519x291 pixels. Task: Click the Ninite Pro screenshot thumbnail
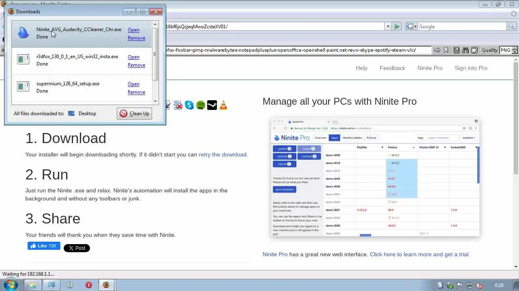(375, 177)
